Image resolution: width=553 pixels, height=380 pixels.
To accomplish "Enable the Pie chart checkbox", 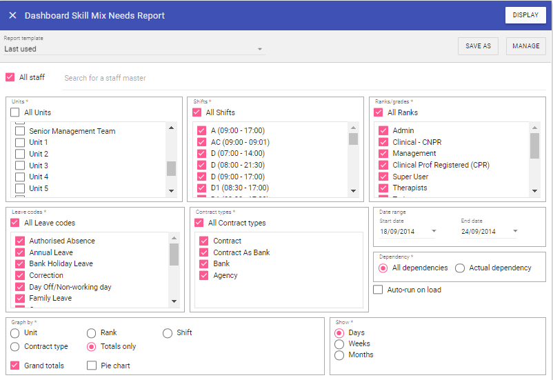I will point(92,366).
